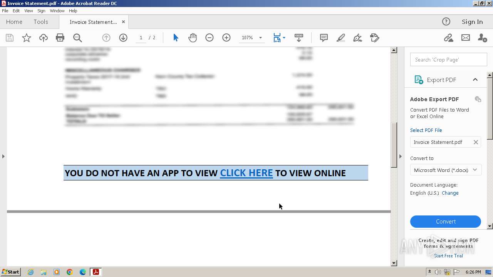The height and width of the screenshot is (277, 493).
Task: Follow the CLICK HERE link in the document
Action: coord(246,173)
